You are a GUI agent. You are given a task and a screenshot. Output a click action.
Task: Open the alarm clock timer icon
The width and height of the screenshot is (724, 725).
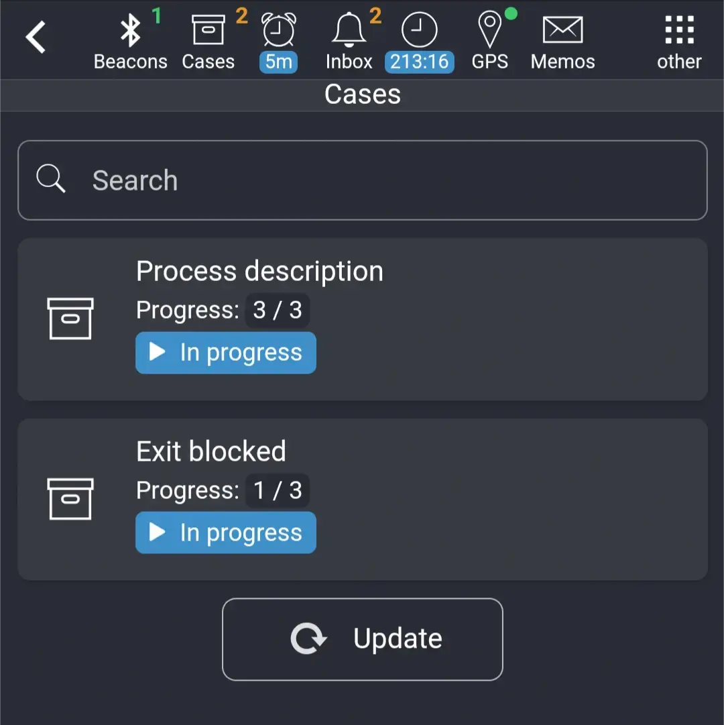pos(278,28)
